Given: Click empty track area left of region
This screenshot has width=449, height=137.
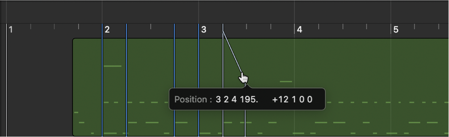Looking at the screenshot, I should tap(40, 87).
